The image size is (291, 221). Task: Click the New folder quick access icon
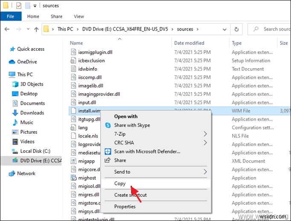[28, 6]
